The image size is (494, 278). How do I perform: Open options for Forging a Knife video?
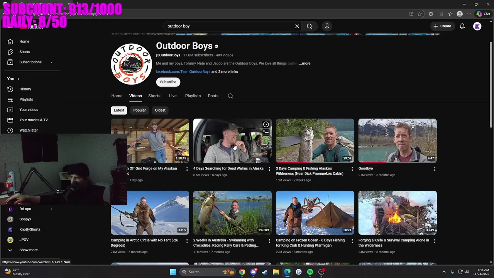coord(435,241)
